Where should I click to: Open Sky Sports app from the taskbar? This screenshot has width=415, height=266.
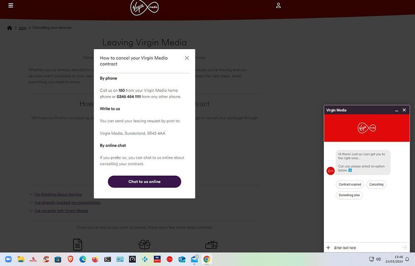(157, 259)
